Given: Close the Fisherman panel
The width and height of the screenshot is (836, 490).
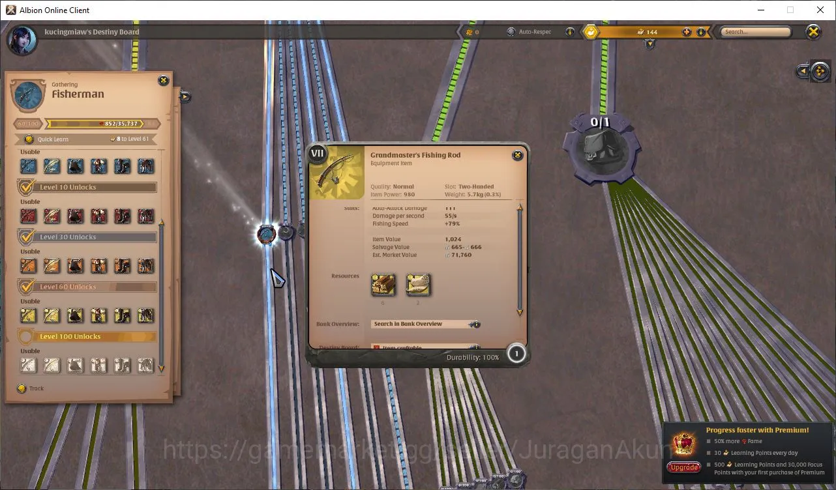Looking at the screenshot, I should coord(164,80).
